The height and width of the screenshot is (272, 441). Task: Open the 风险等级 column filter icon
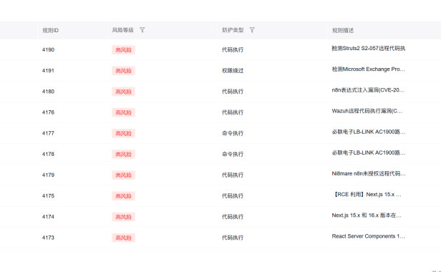tap(142, 30)
